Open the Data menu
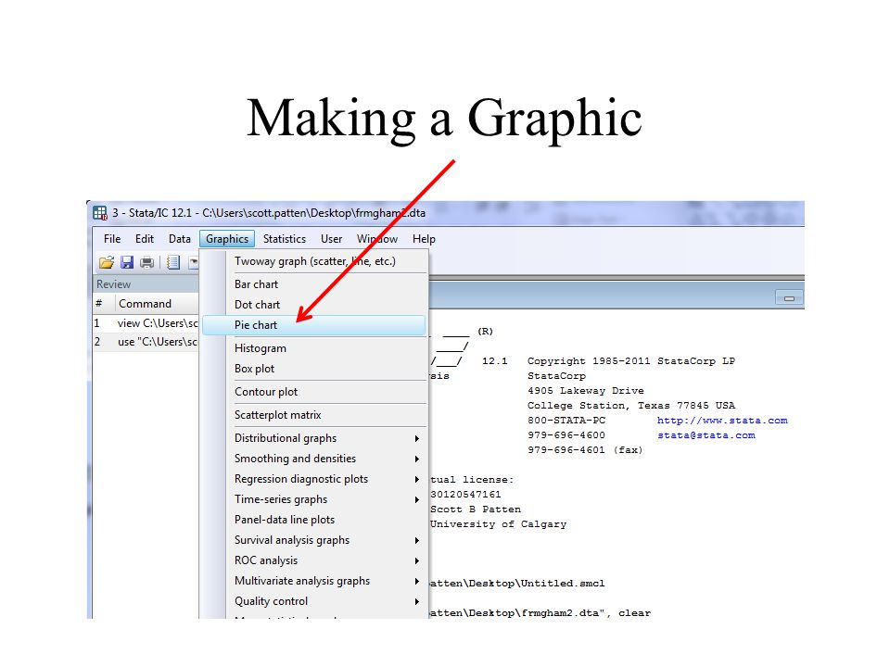 pyautogui.click(x=179, y=239)
